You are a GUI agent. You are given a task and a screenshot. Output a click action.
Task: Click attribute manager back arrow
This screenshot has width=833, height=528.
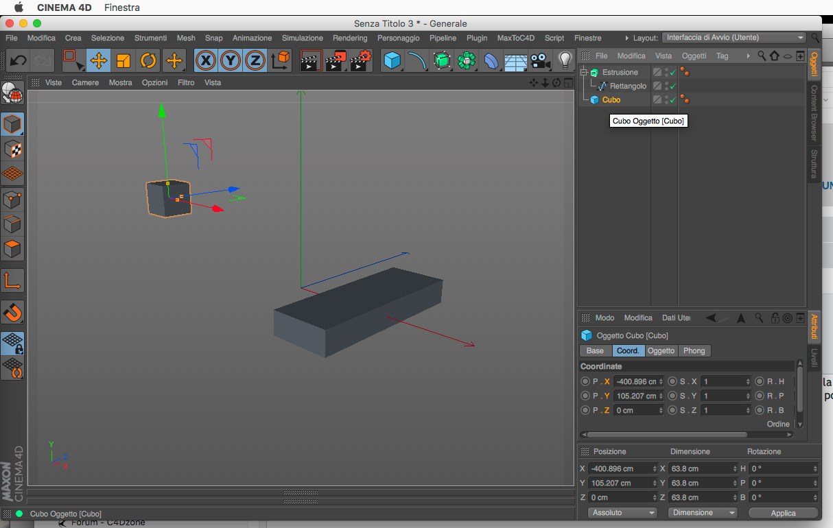[712, 317]
